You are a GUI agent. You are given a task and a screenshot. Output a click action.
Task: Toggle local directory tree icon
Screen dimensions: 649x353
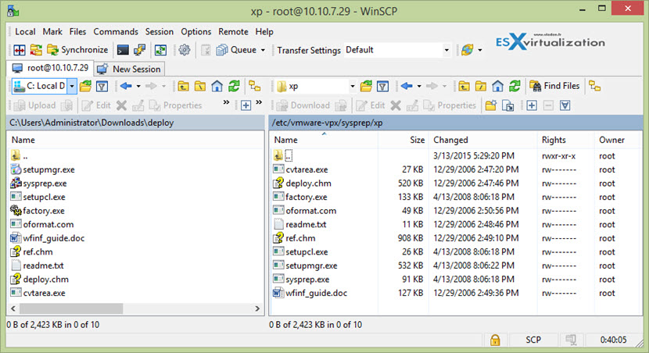[x=255, y=86]
